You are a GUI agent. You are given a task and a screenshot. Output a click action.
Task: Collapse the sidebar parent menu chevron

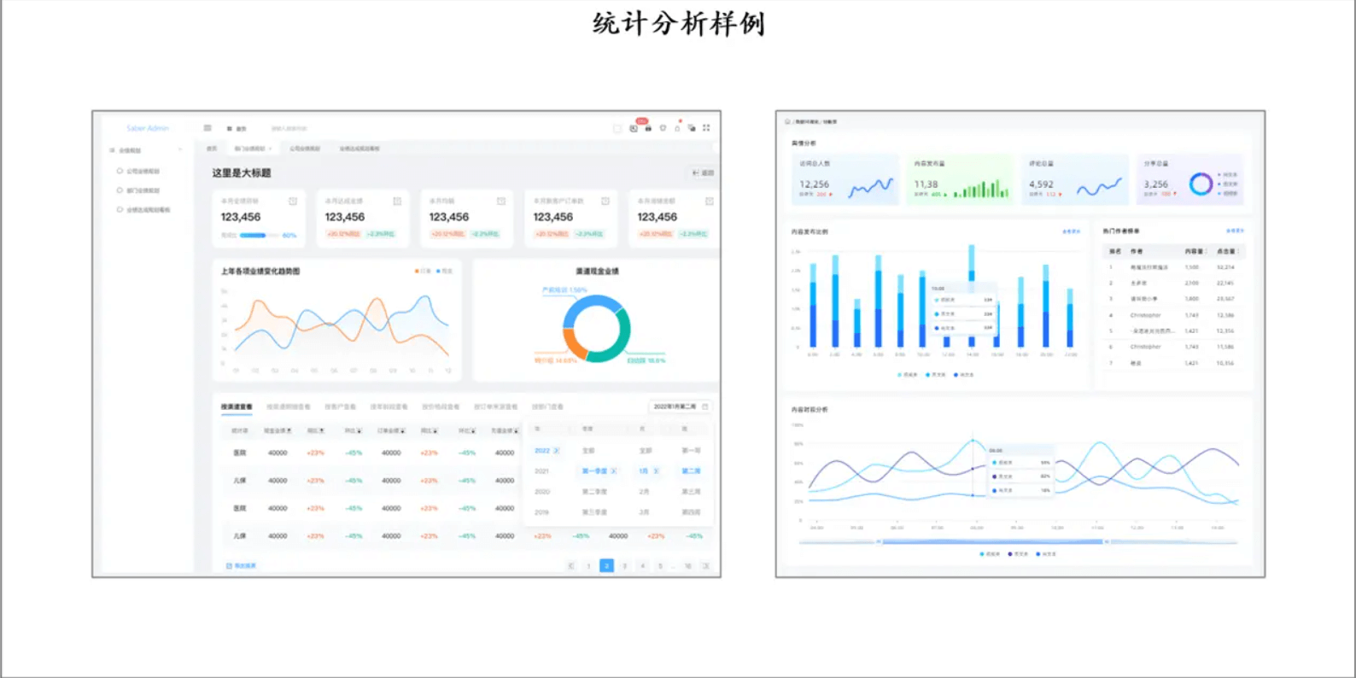pos(180,150)
